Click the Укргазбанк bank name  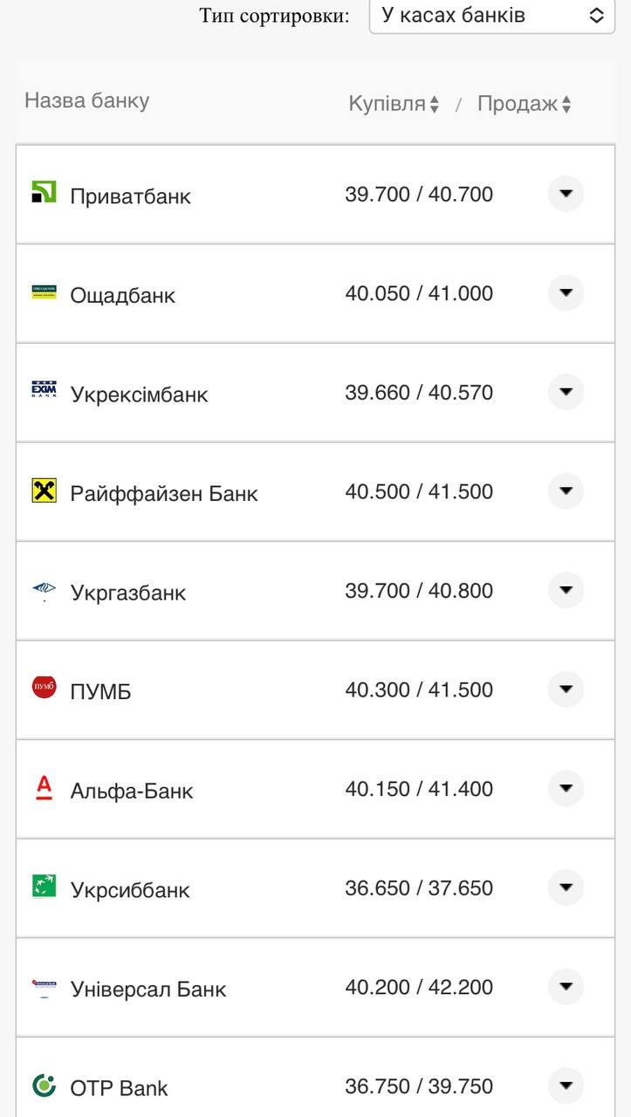pyautogui.click(x=127, y=593)
